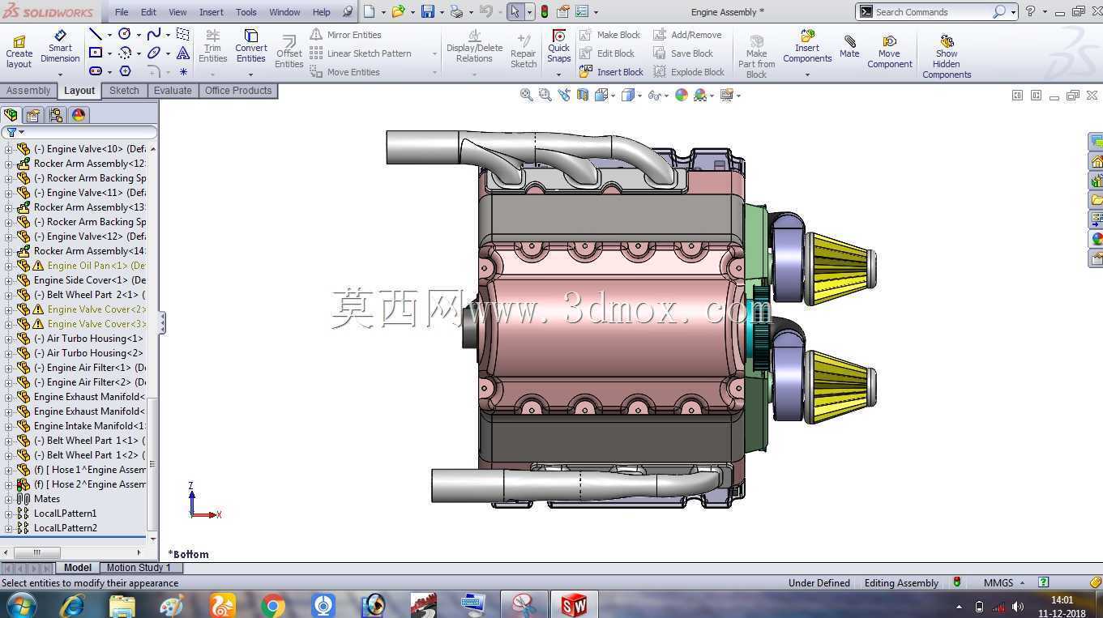The height and width of the screenshot is (618, 1103).
Task: Click the Make Part from Block tool
Action: pyautogui.click(x=756, y=57)
